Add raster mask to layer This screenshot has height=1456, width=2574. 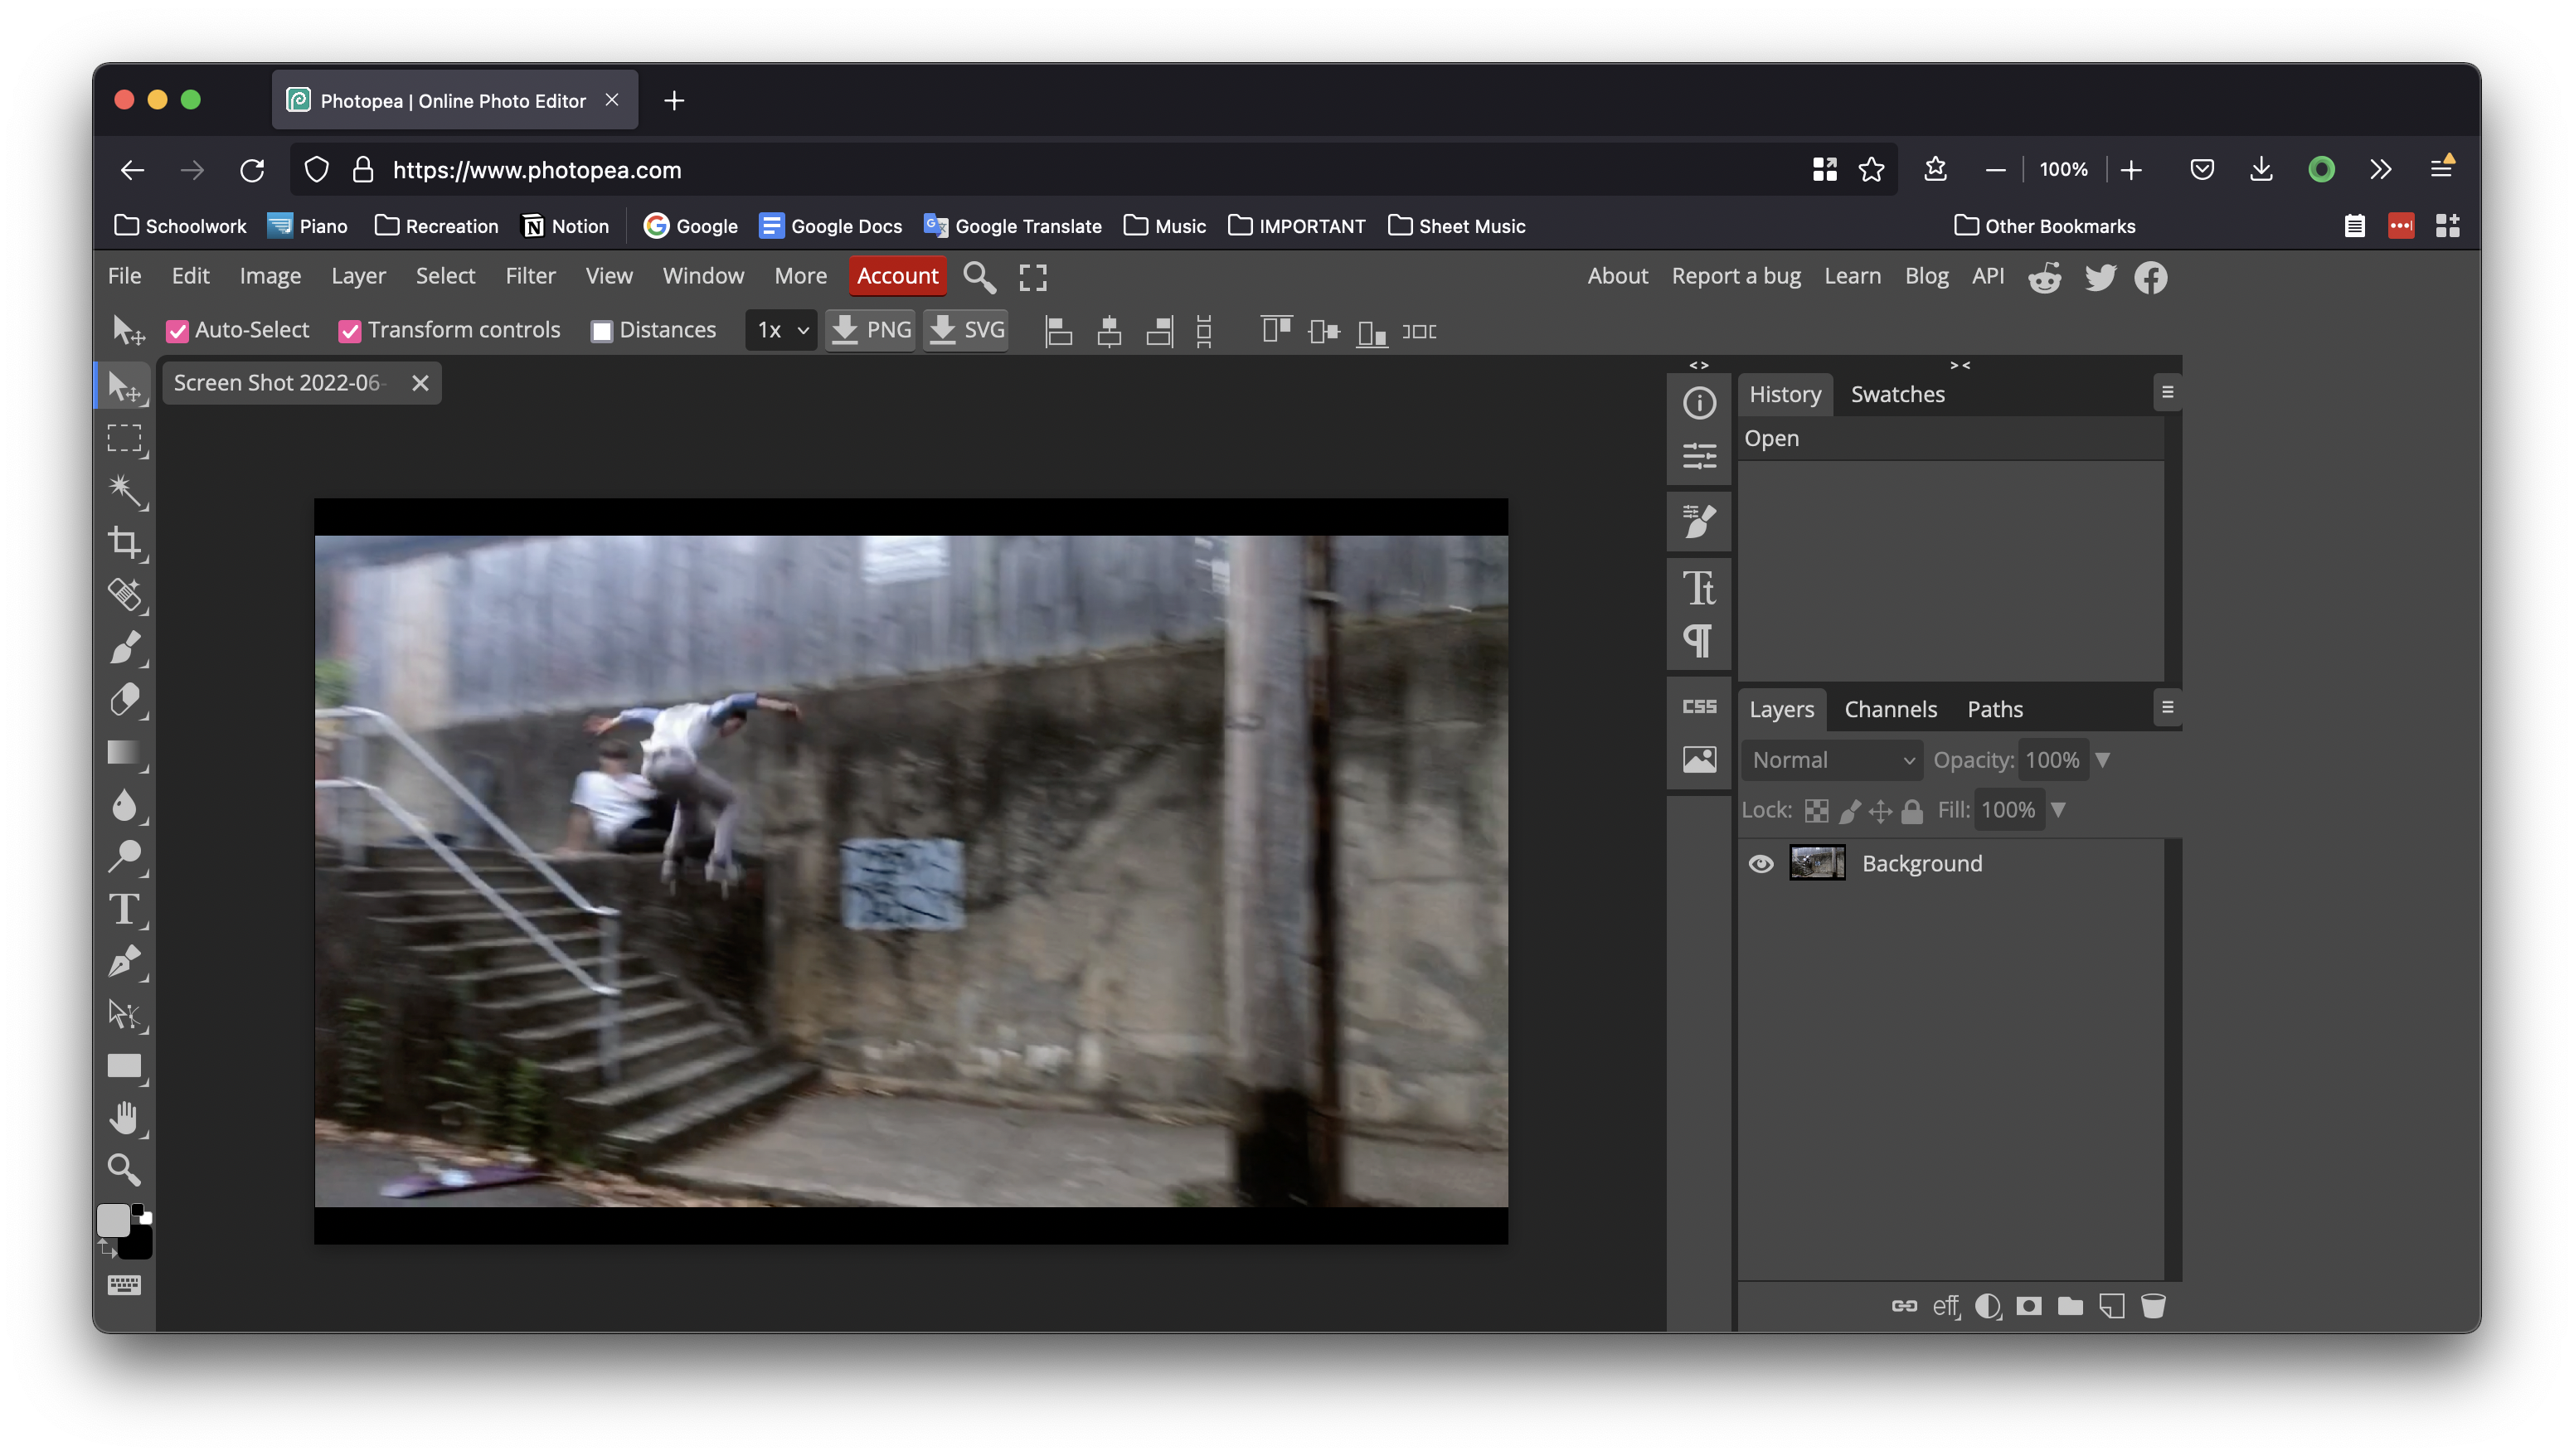click(2028, 1305)
